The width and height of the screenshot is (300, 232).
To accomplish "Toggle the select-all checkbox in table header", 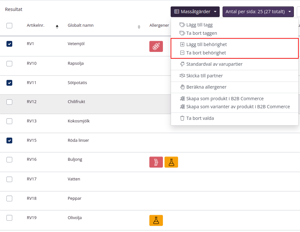I will (x=9, y=25).
